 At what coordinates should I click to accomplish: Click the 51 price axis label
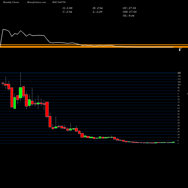[x=179, y=114]
